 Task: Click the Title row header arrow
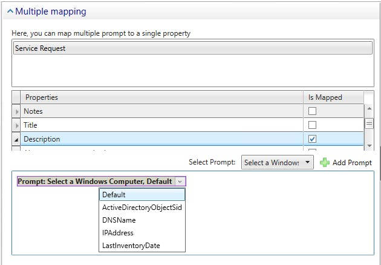pyautogui.click(x=17, y=125)
